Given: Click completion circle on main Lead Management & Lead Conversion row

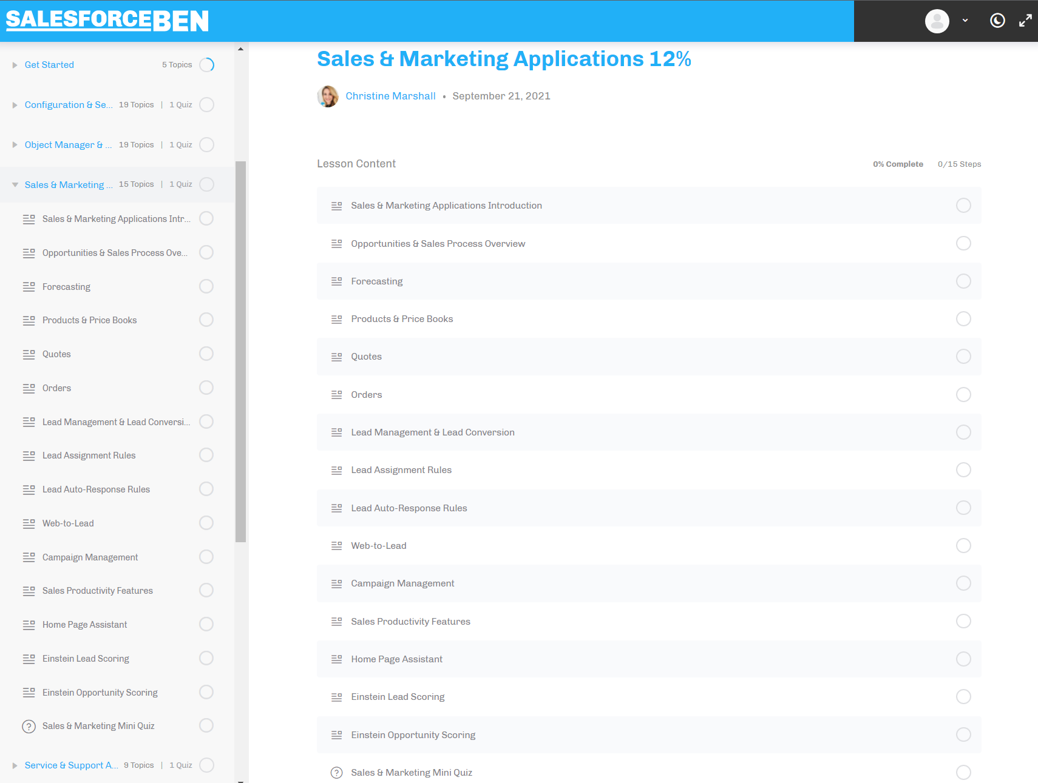Looking at the screenshot, I should click(963, 432).
